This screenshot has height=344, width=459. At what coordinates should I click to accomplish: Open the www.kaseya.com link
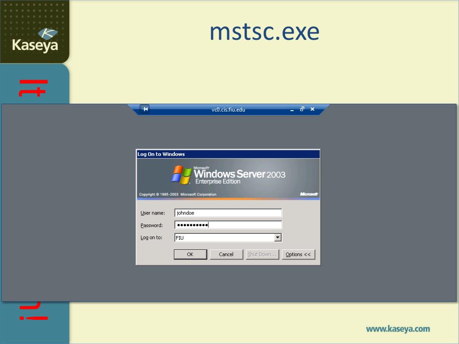coord(398,329)
